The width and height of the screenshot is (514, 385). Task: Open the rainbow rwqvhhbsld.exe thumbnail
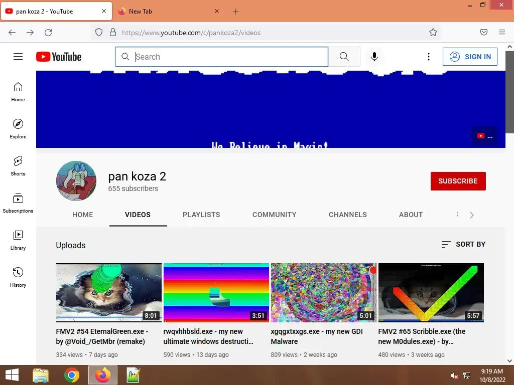[x=216, y=293]
